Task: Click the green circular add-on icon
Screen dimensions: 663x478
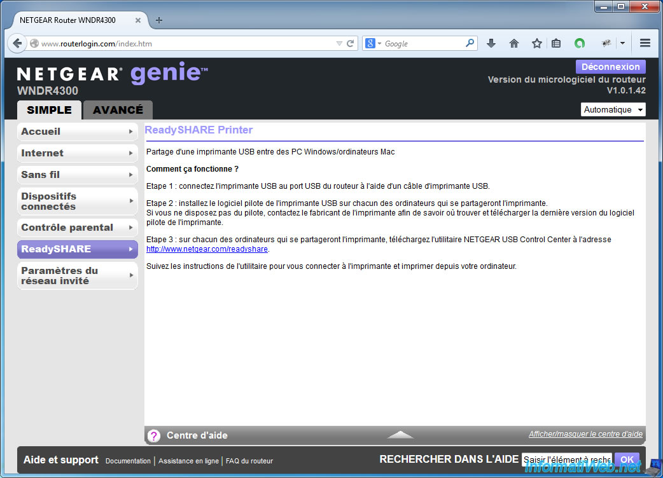Action: (579, 43)
